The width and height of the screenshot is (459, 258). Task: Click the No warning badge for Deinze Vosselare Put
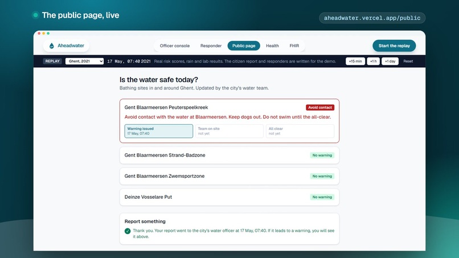(322, 197)
